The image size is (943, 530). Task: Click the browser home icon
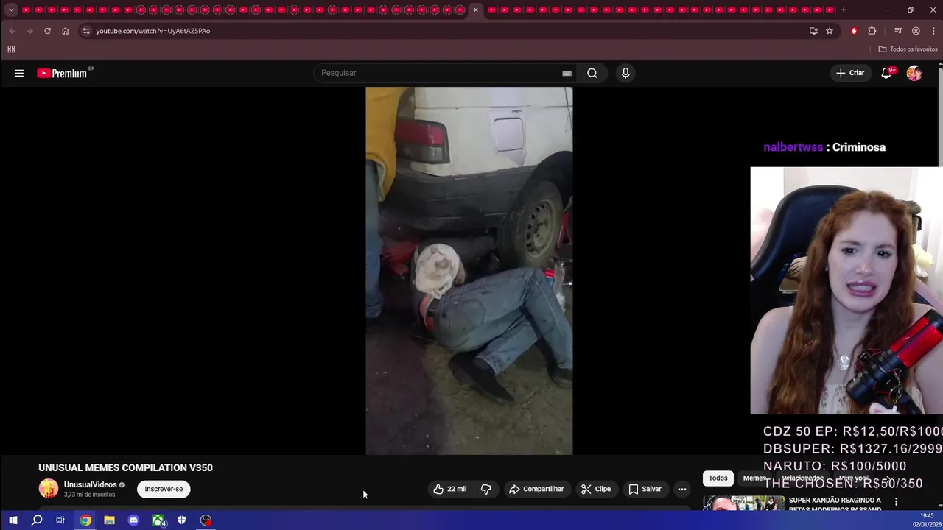(65, 31)
